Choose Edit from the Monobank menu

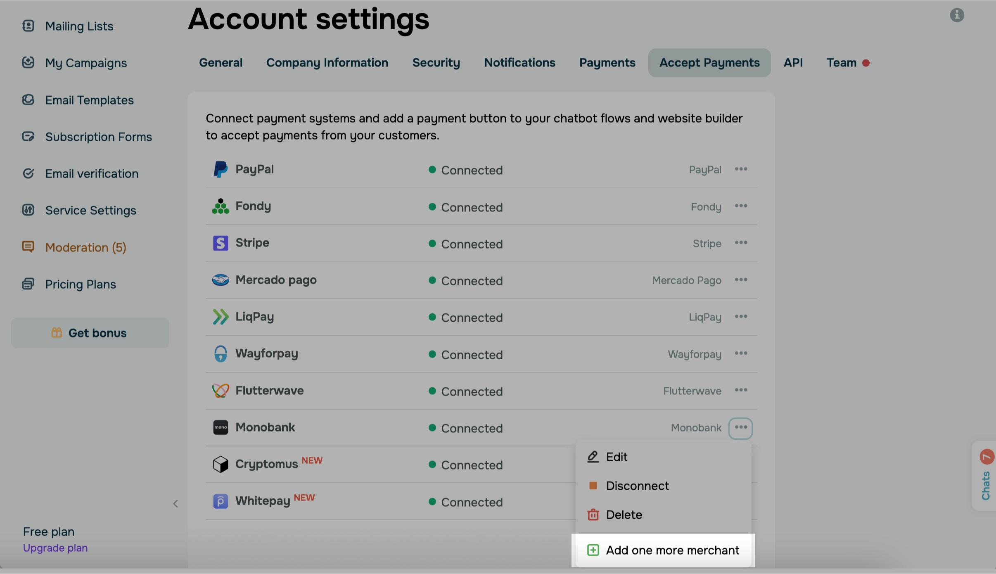pos(617,457)
